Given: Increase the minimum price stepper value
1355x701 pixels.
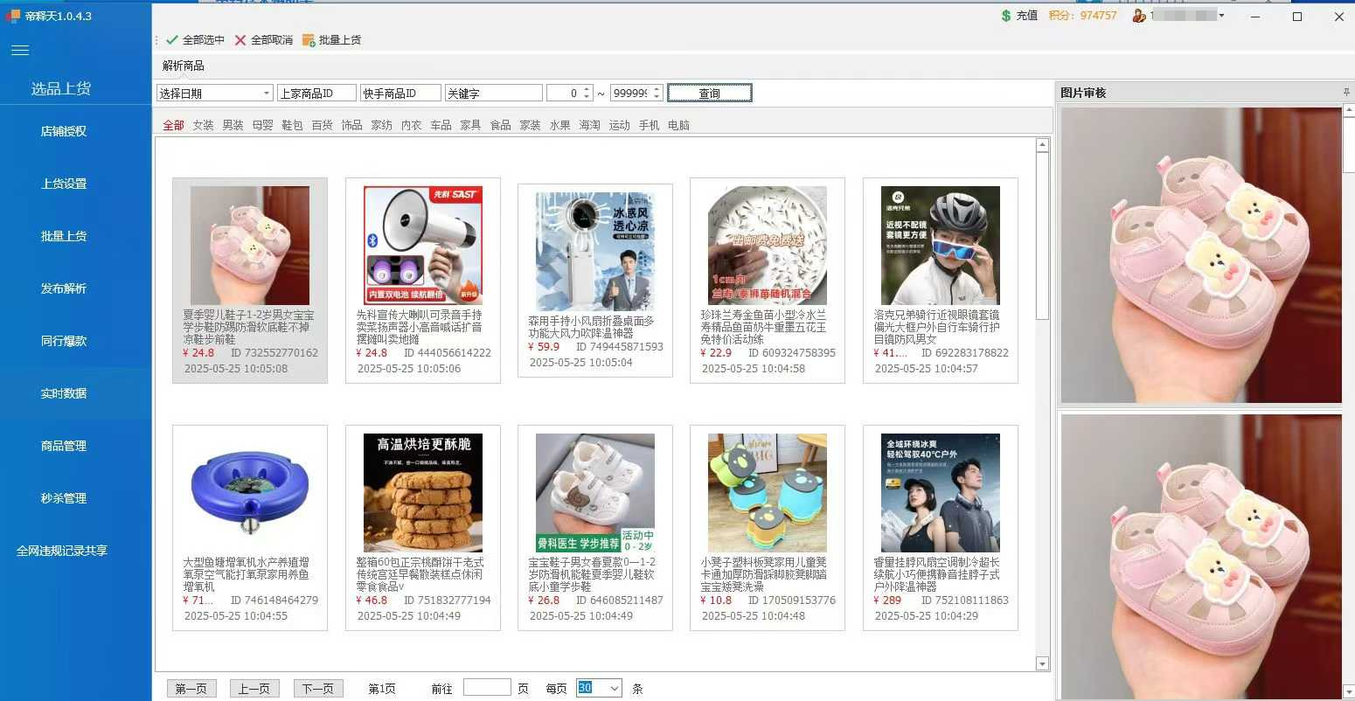Looking at the screenshot, I should tap(587, 90).
